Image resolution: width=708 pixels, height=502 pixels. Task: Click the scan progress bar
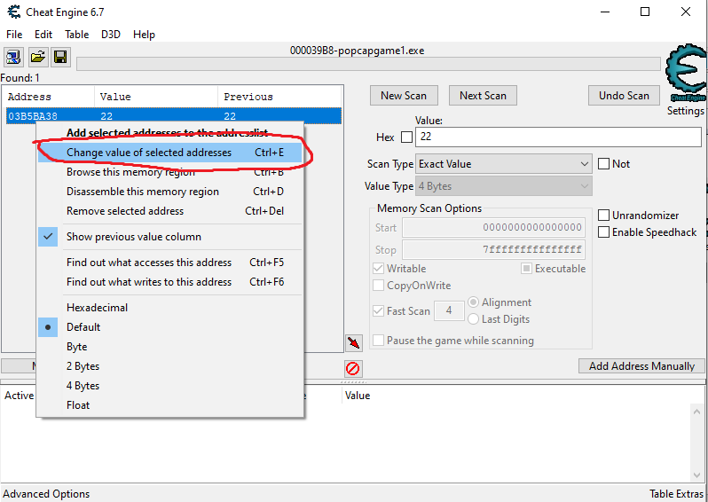tap(368, 64)
